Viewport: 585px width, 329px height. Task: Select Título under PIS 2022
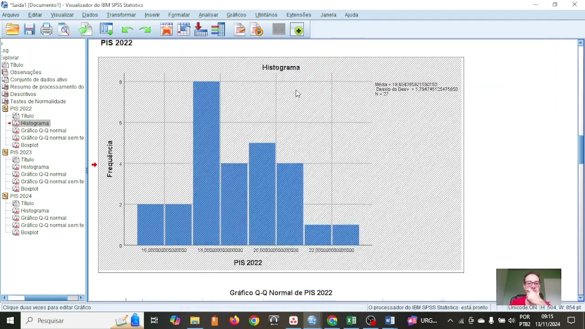pos(27,116)
